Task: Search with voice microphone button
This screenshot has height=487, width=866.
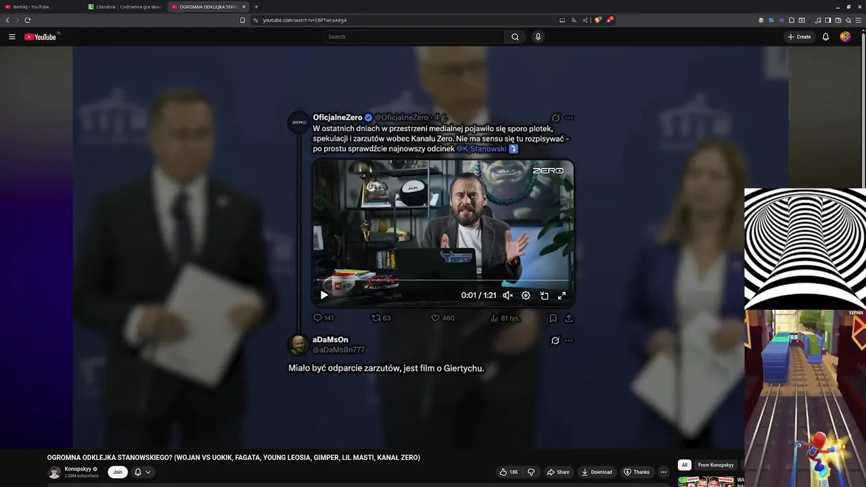Action: tap(538, 37)
